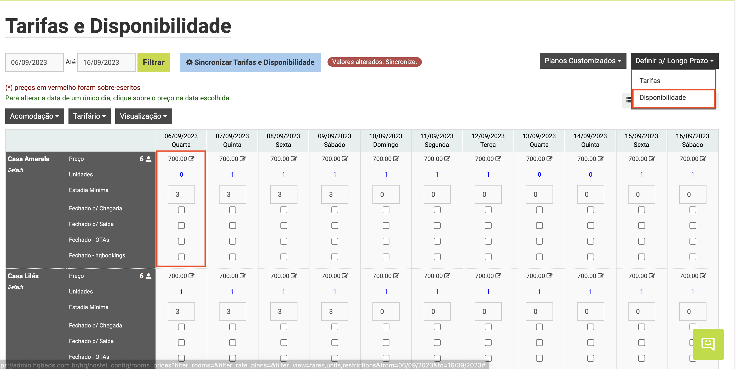Open the Acomodação dropdown

34,116
